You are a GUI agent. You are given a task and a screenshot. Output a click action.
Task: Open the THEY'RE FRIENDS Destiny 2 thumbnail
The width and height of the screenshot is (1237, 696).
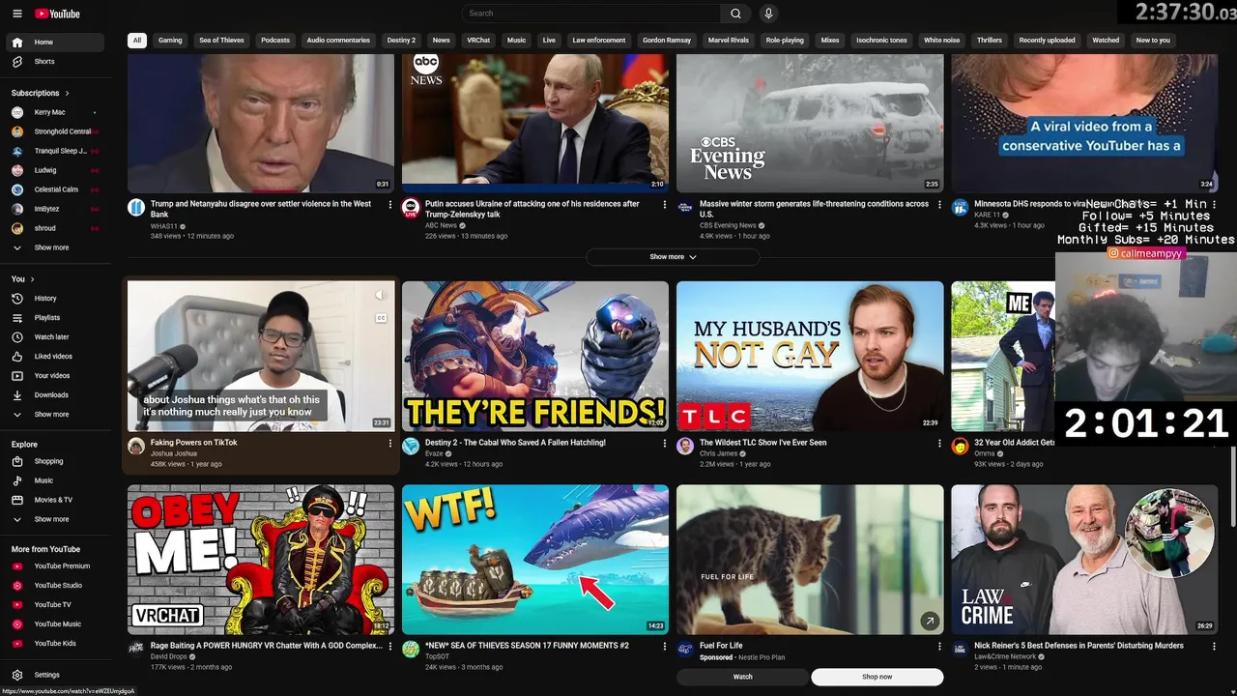click(x=535, y=356)
